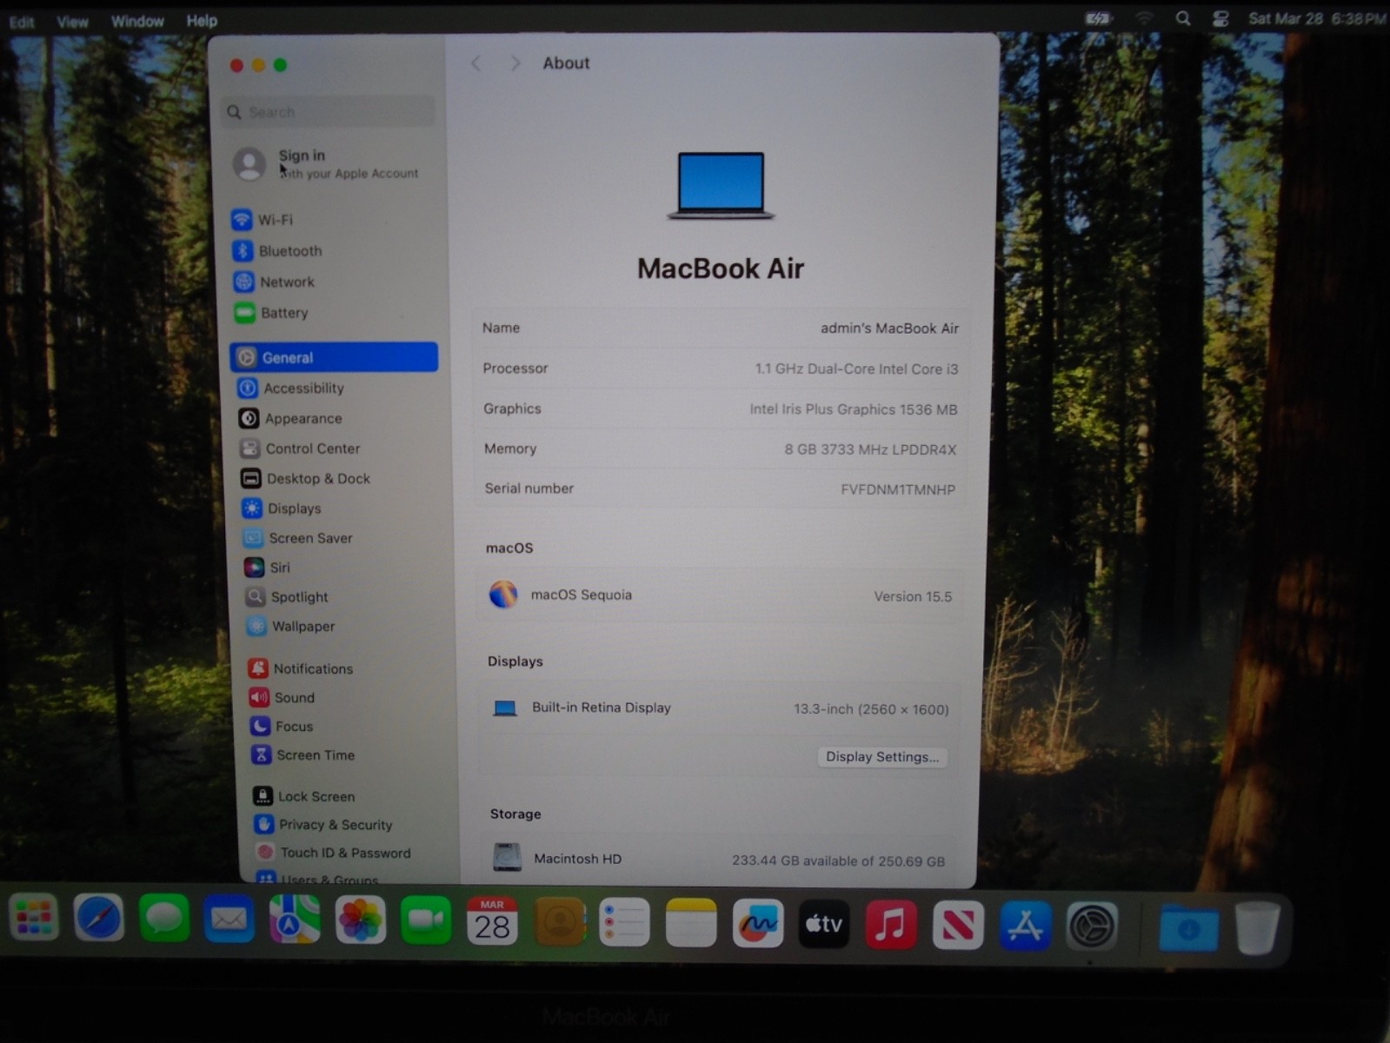Image resolution: width=1390 pixels, height=1043 pixels.
Task: Open Mail from the Dock
Action: pyautogui.click(x=229, y=919)
